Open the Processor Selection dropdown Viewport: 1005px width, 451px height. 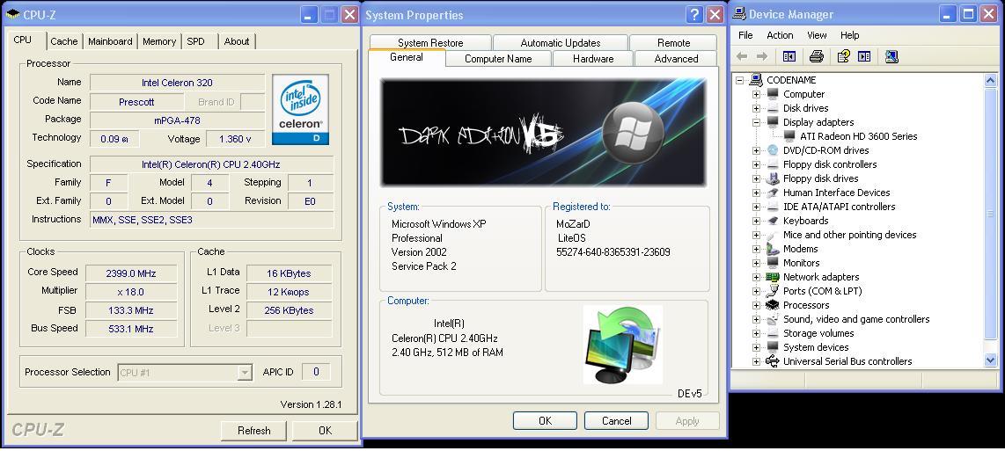(x=245, y=373)
